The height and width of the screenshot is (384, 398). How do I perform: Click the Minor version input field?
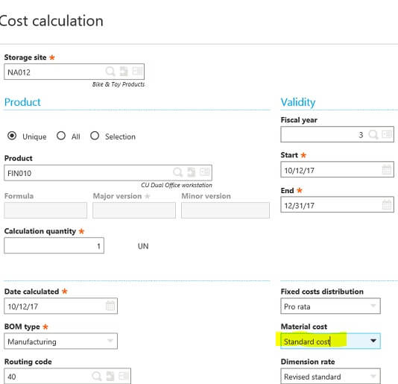tap(225, 210)
